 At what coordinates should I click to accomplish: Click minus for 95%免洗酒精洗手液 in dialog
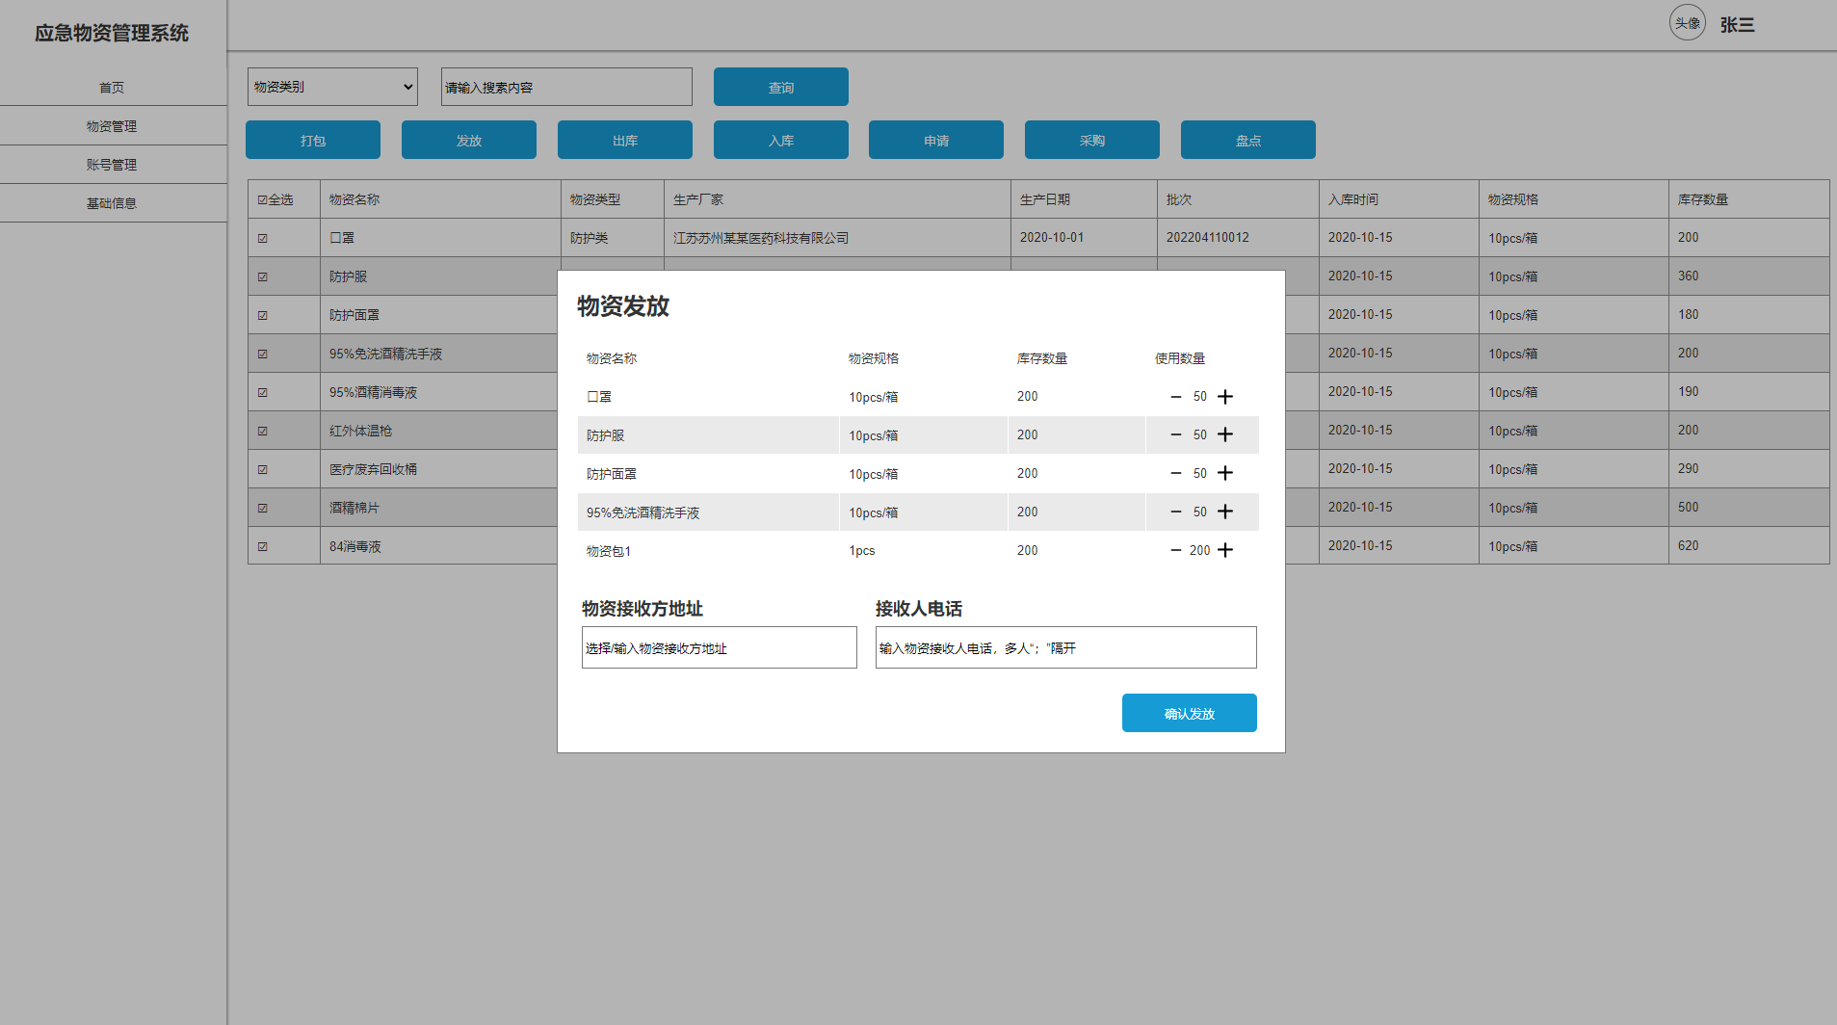pos(1176,512)
